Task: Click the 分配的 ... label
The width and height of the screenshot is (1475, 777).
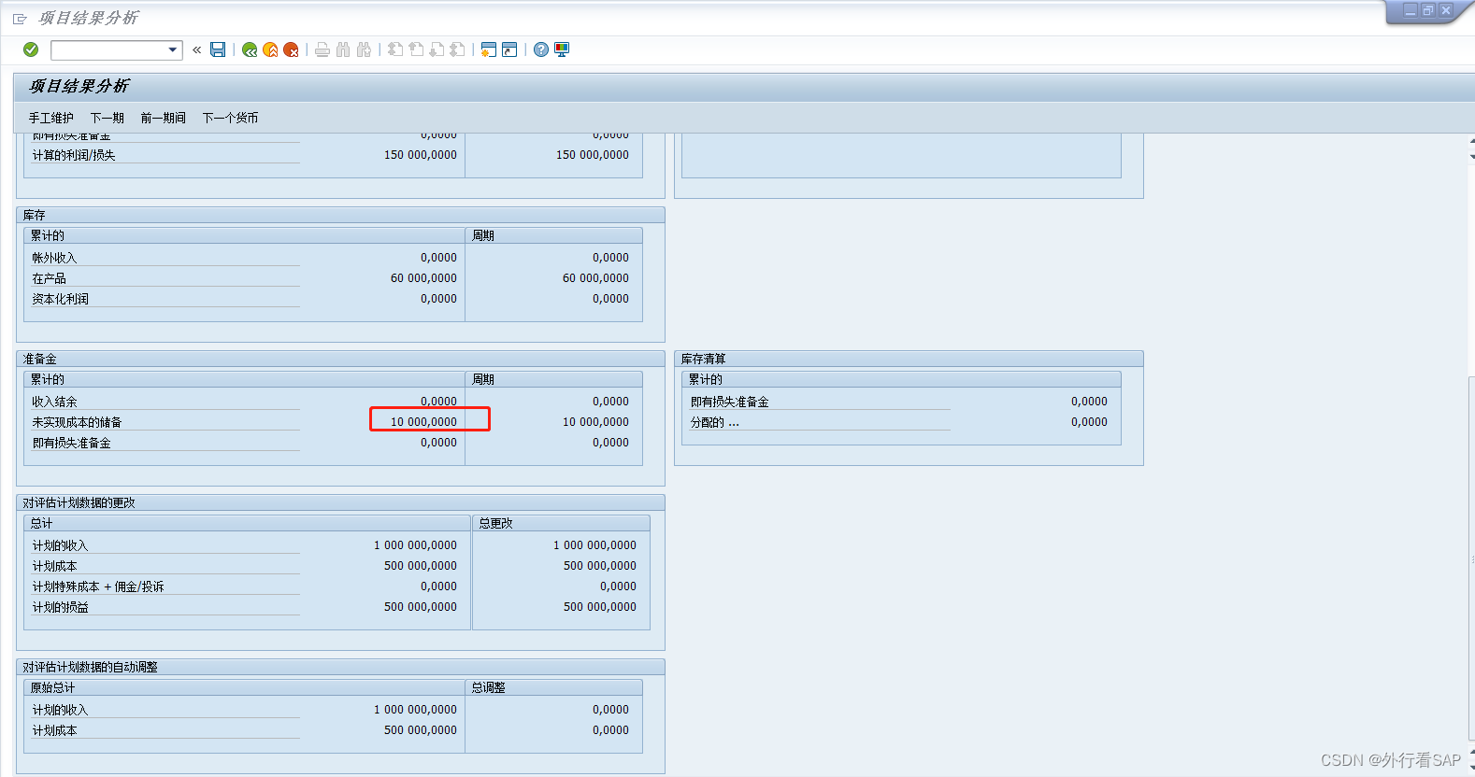Action: tap(714, 422)
